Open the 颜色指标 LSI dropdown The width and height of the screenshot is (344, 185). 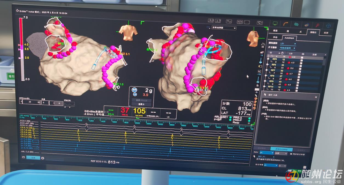tap(288, 44)
